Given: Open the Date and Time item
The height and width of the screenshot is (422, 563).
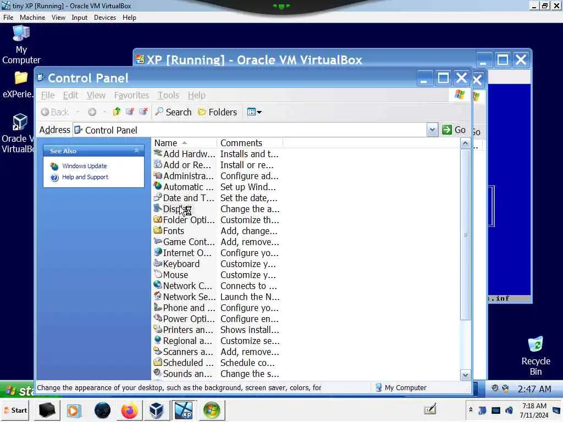Looking at the screenshot, I should click(184, 198).
